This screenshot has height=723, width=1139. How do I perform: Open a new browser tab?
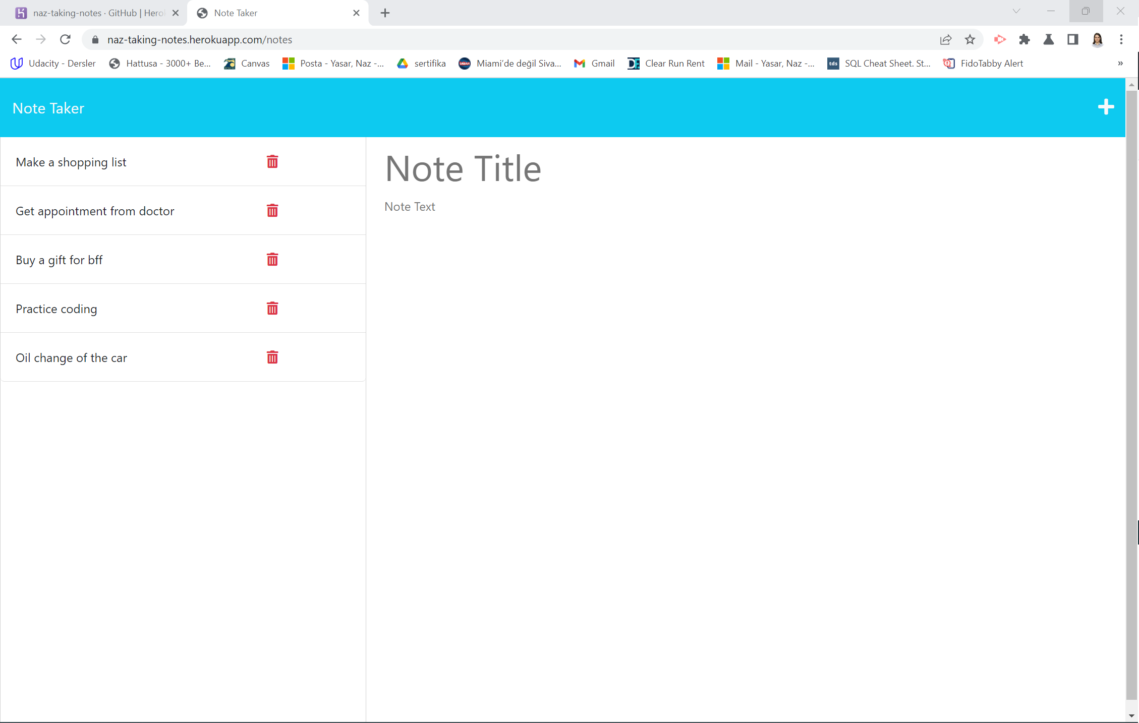pos(385,13)
